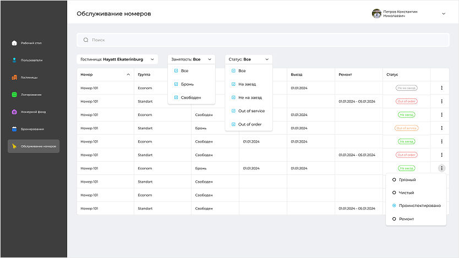Toggle the Свободен occupancy checkbox
Screen dimensions: 459x258
(x=176, y=97)
